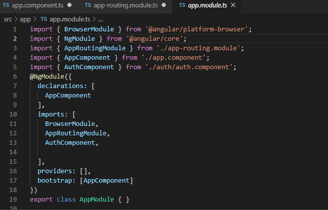This screenshot has width=328, height=210.
Task: Click the TS file icon in breadcrumb
Action: (44, 19)
